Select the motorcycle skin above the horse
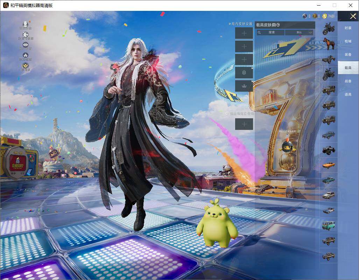The image size is (359, 280). (329, 29)
